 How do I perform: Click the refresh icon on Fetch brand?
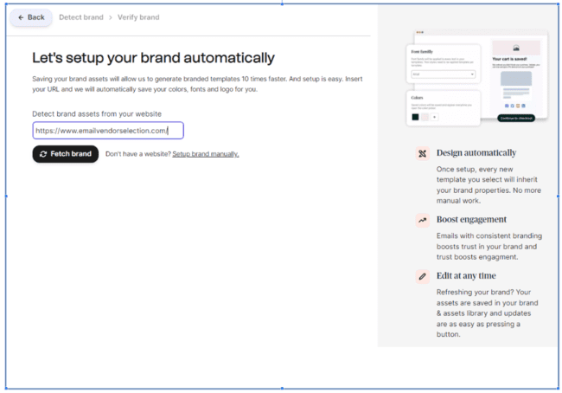[43, 154]
